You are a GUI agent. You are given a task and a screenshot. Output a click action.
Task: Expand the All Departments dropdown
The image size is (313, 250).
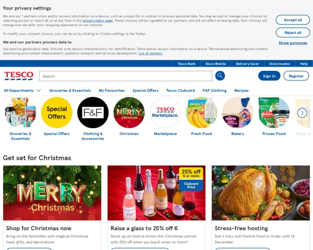pyautogui.click(x=22, y=91)
